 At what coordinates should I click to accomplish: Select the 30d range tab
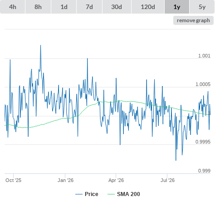(117, 7)
